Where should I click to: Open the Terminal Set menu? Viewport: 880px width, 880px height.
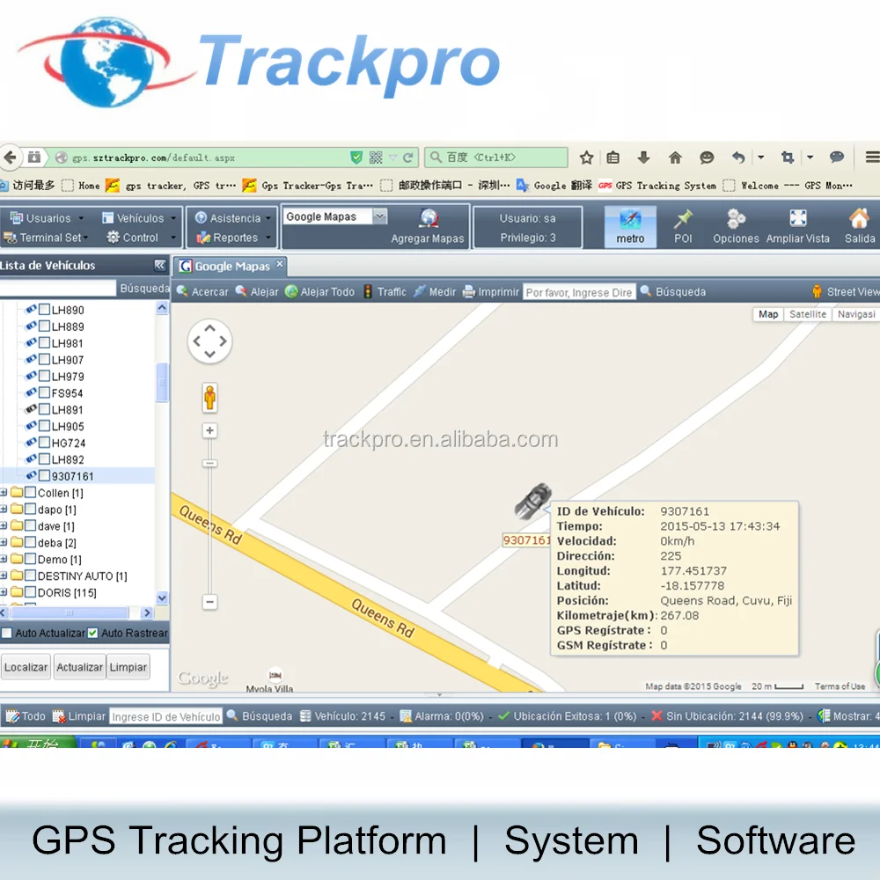click(x=46, y=238)
